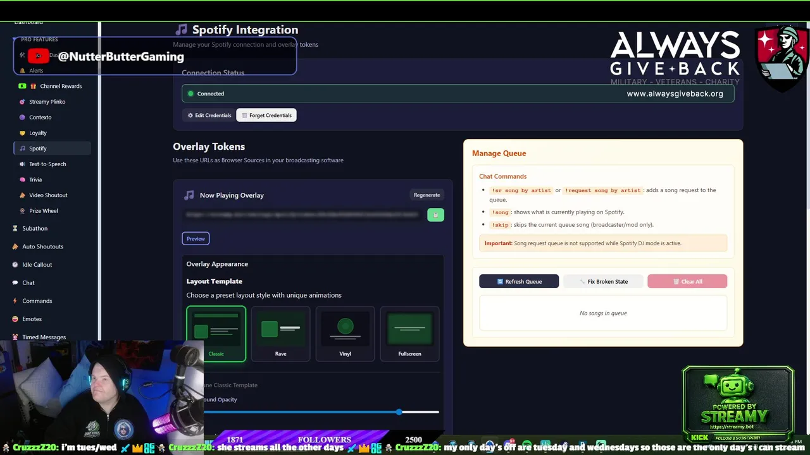Click the lightning bolt Commands icon
The height and width of the screenshot is (455, 810).
pos(15,301)
